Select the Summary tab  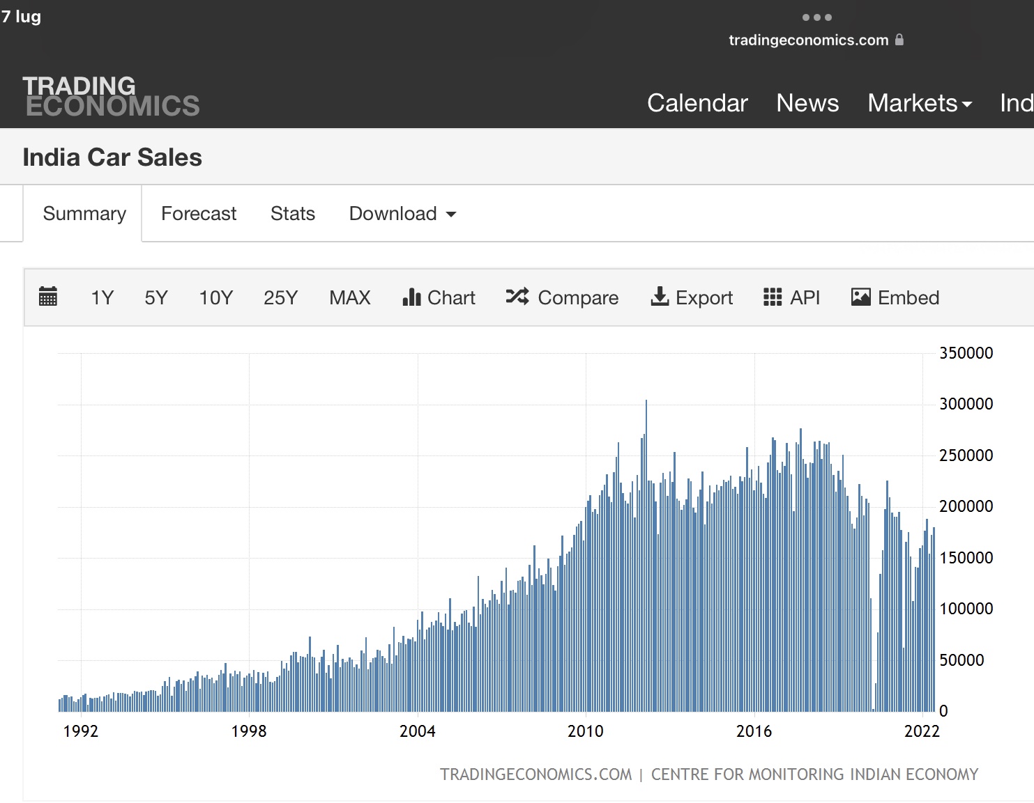(x=84, y=214)
